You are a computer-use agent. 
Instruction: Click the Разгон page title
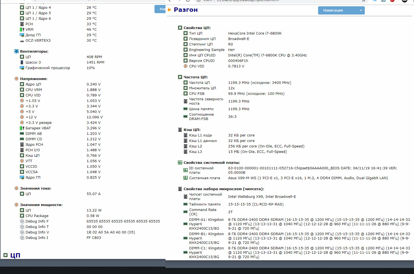pos(186,10)
